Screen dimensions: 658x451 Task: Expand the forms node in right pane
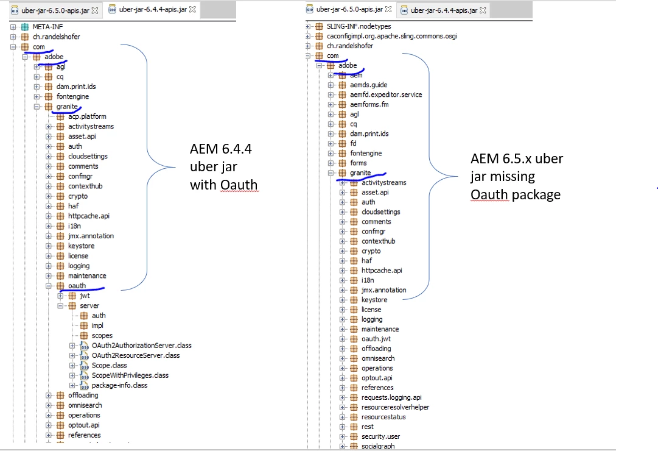point(331,163)
